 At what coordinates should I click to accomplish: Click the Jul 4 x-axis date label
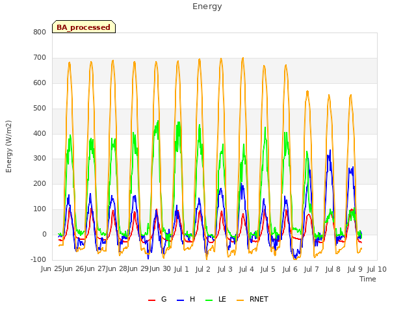[x=246, y=269]
